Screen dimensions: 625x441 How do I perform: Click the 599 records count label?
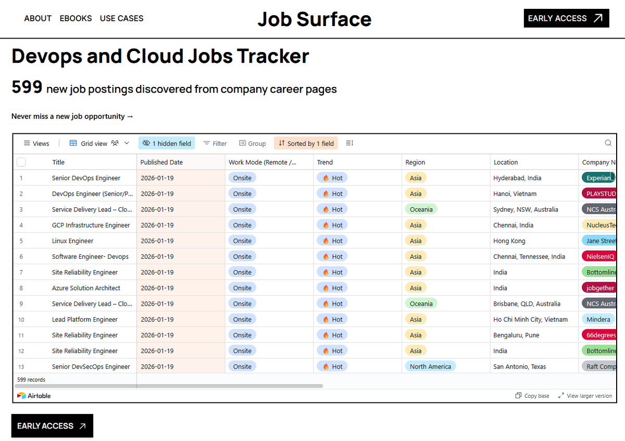31,380
